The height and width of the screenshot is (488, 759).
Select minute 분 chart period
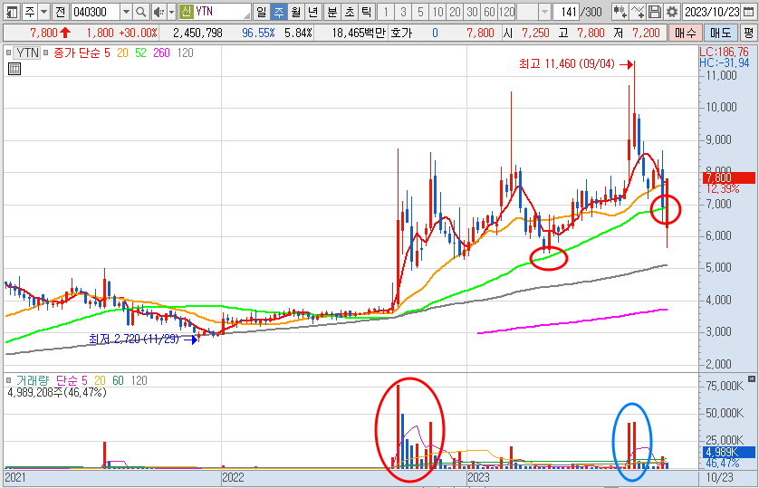click(x=332, y=11)
